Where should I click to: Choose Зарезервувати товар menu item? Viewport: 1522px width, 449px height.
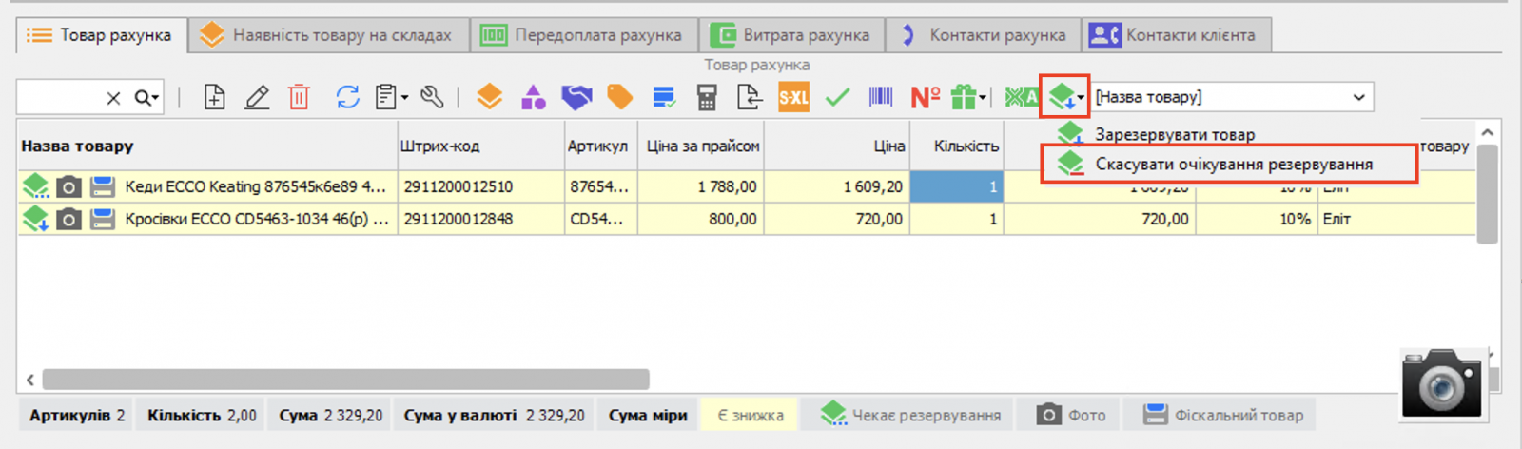[x=1174, y=134]
